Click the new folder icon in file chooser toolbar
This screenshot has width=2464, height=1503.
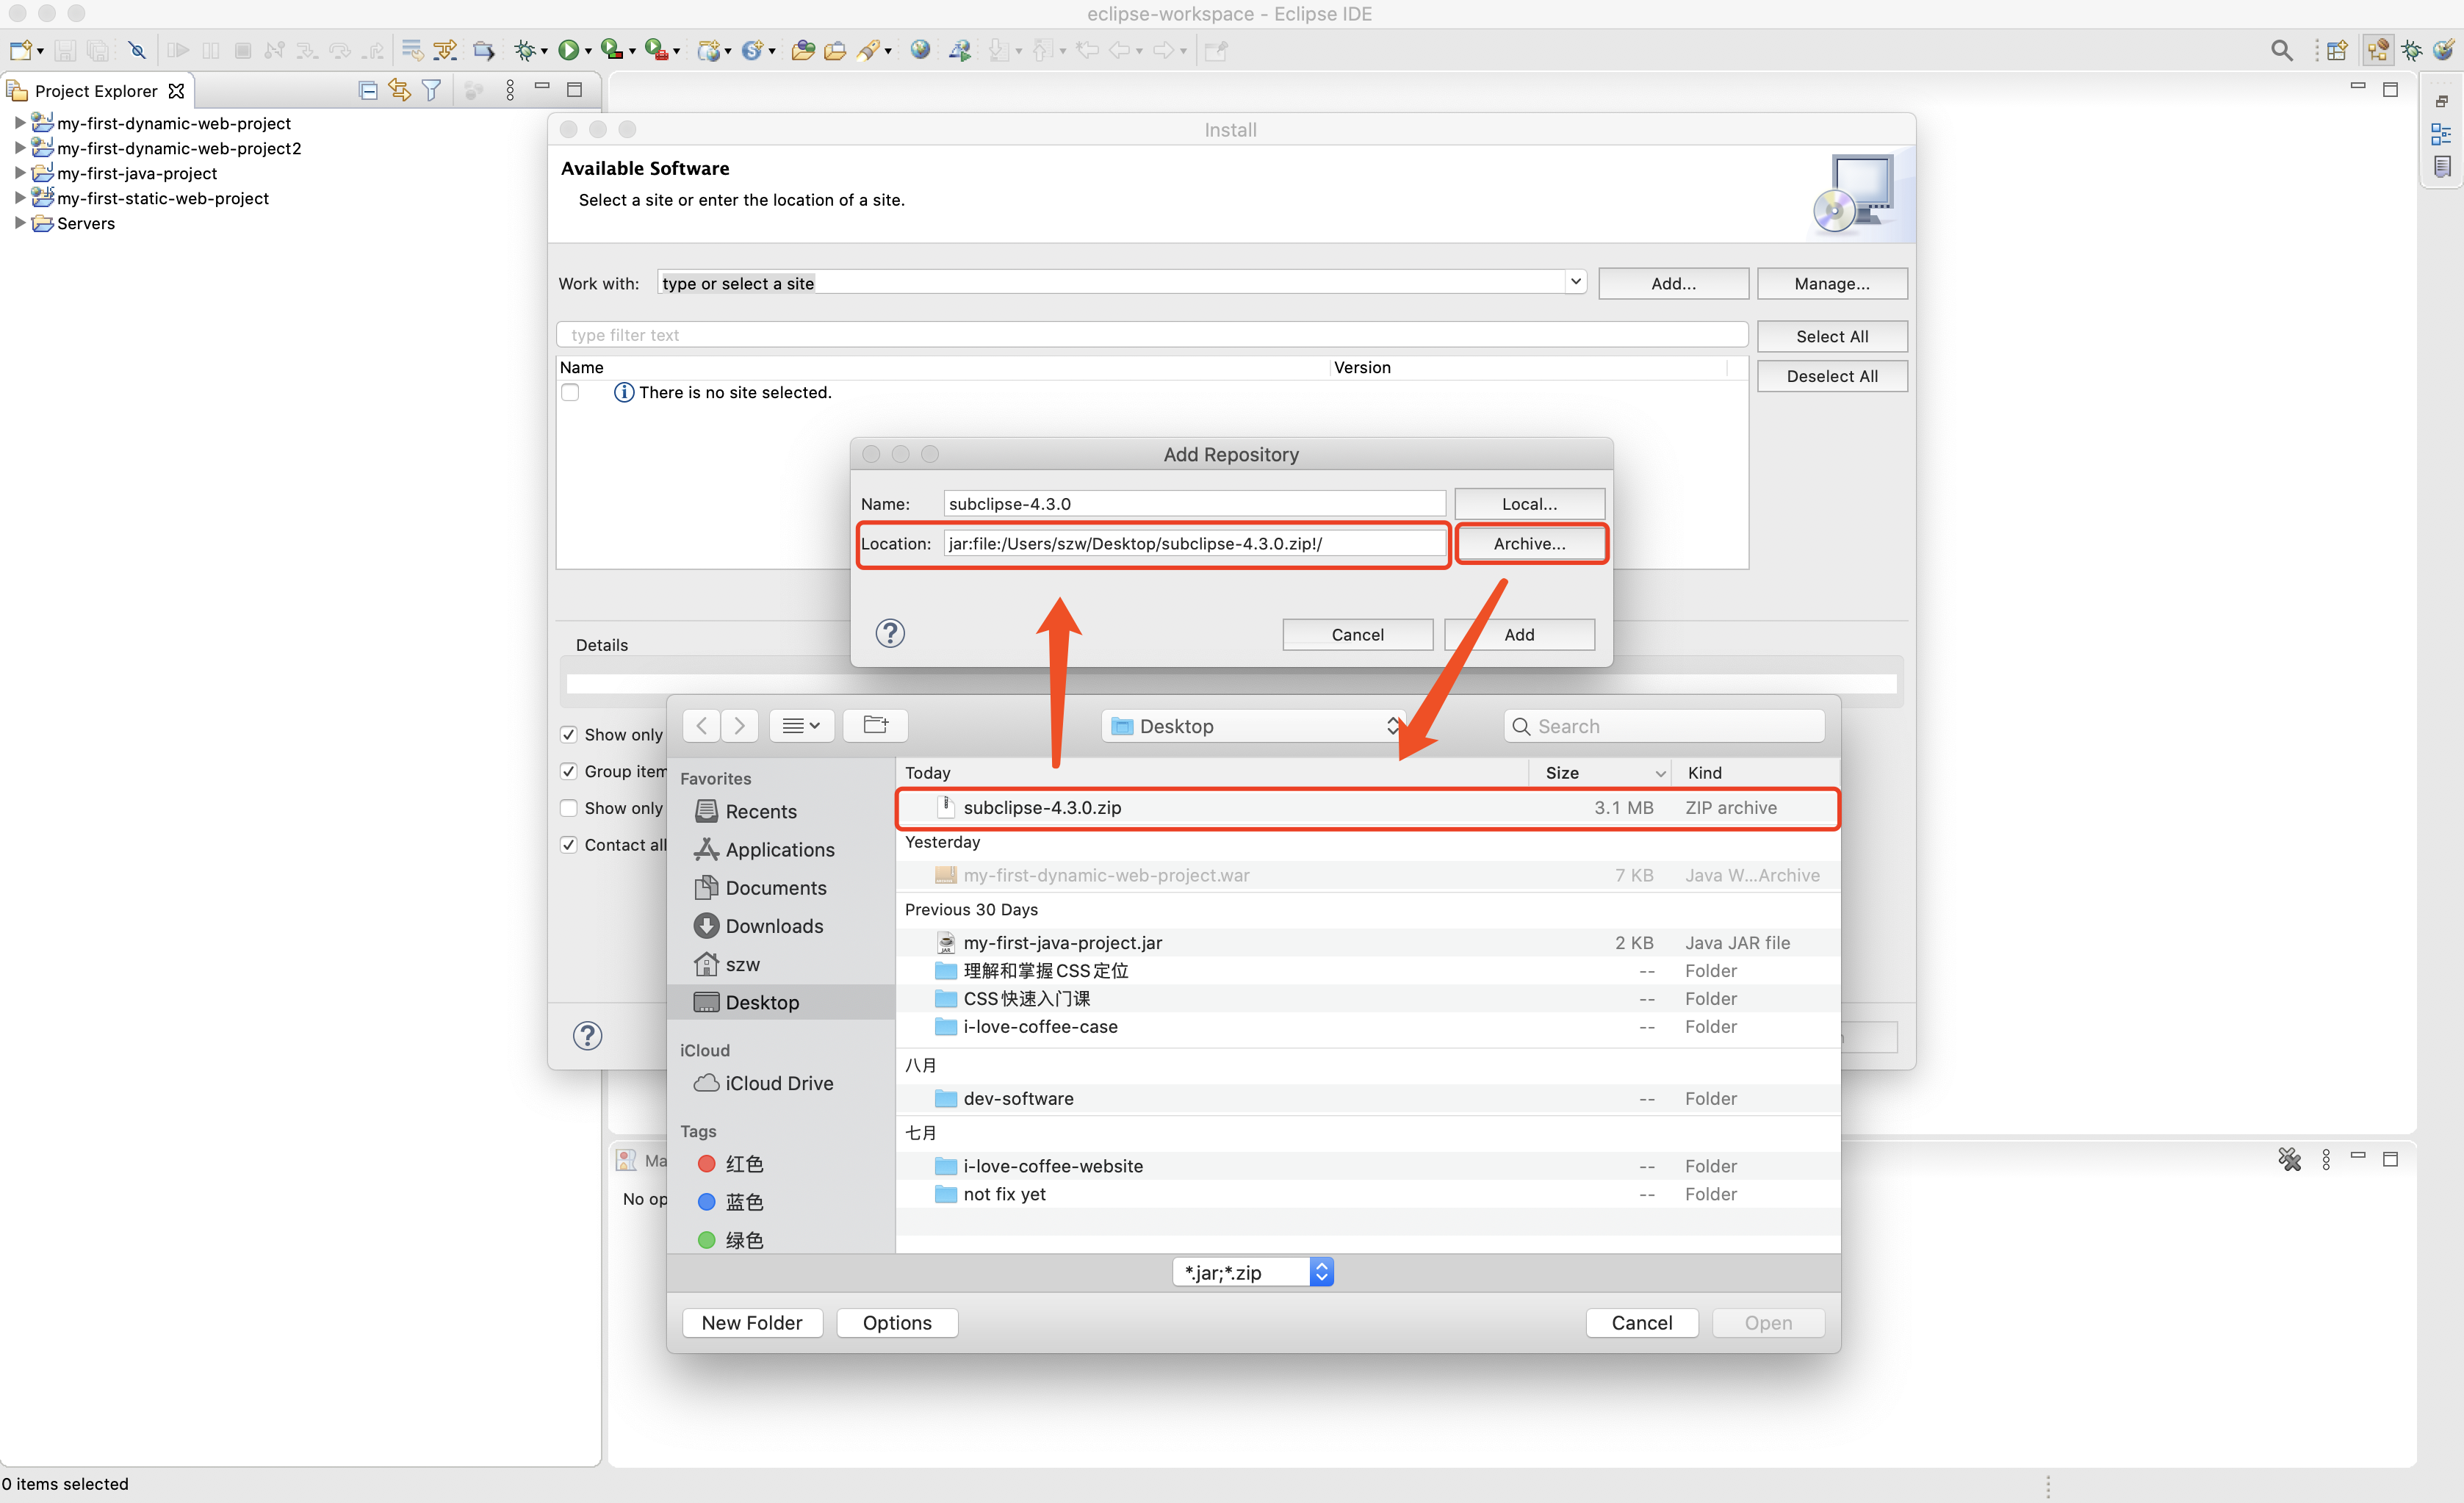pos(875,725)
